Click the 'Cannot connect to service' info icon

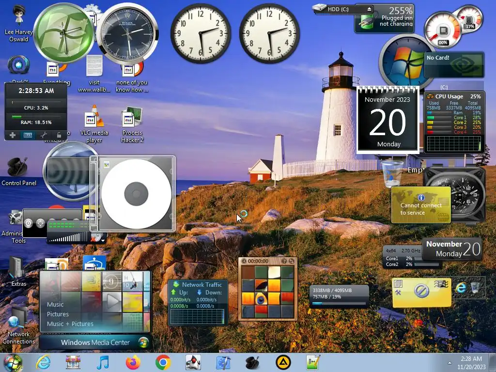[421, 198]
